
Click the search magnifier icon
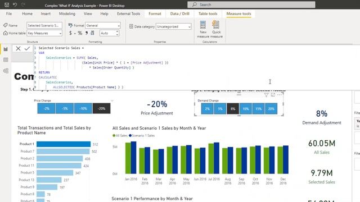[195, 4]
